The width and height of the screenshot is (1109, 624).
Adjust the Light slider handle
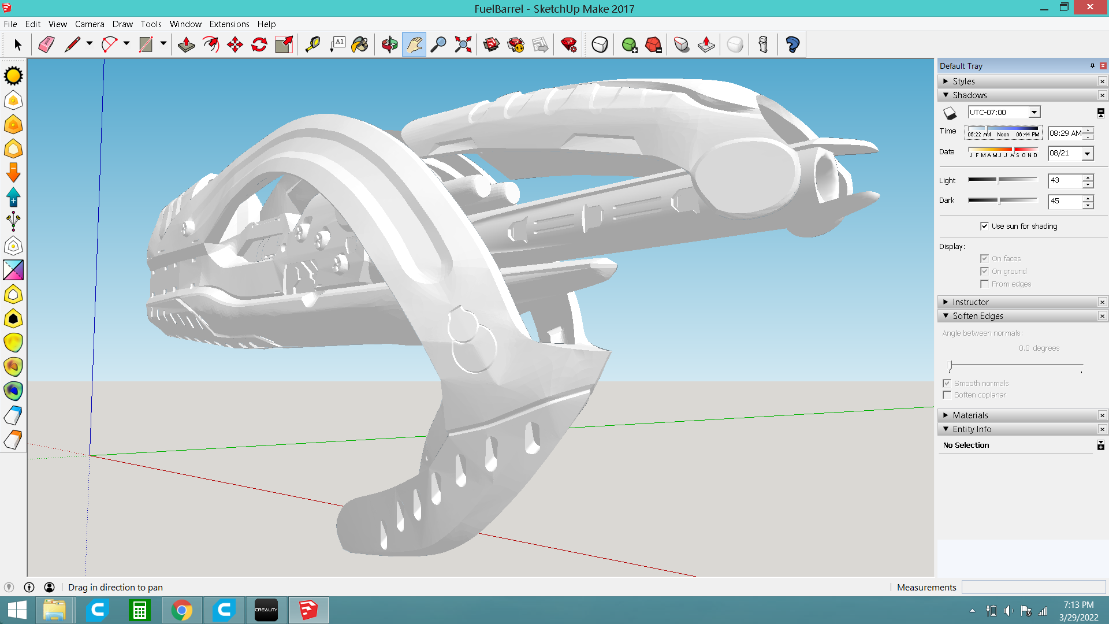(x=999, y=180)
